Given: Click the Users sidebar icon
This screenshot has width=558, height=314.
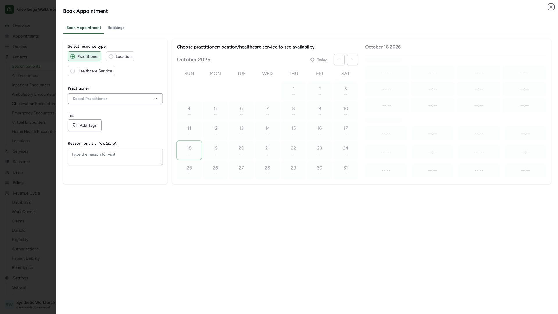Looking at the screenshot, I should [7, 172].
